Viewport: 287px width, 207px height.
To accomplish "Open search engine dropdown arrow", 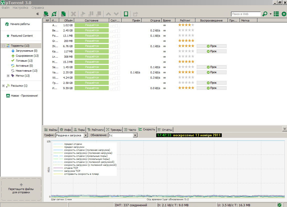I will pyautogui.click(x=270, y=14).
